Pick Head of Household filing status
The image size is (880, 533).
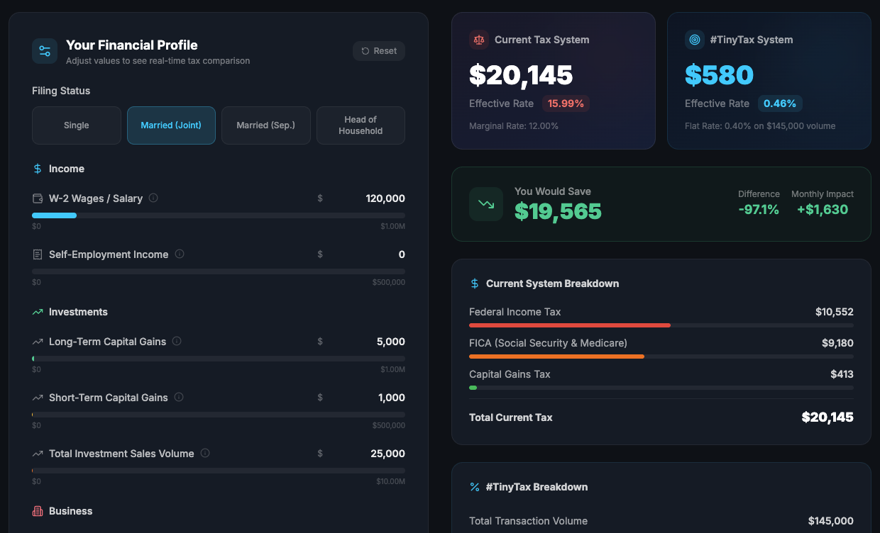(x=361, y=125)
